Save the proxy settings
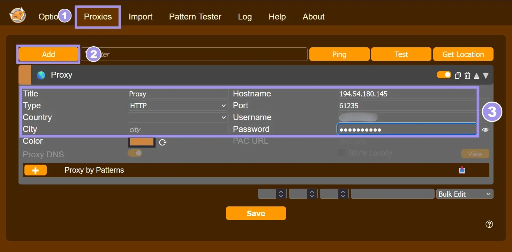512x252 pixels. (256, 213)
